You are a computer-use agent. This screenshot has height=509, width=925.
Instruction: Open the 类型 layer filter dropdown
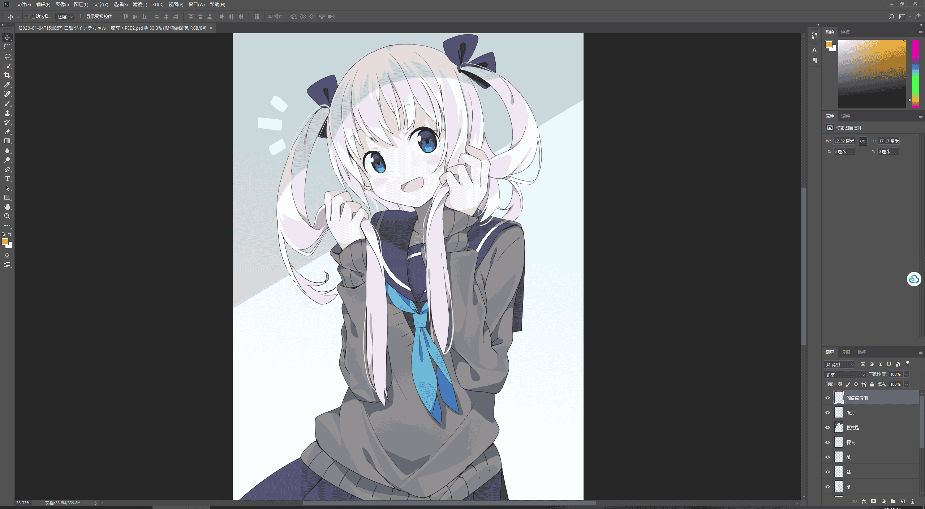[839, 364]
